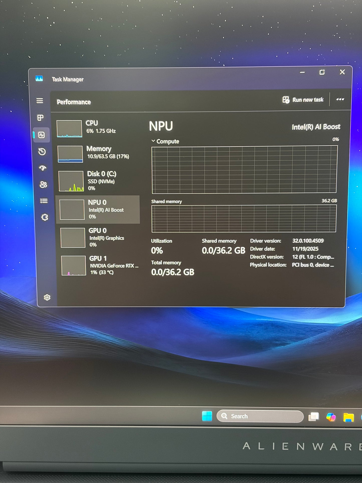Screen dimensions: 362x483
Task: Close the Task Manager window
Action: point(342,72)
